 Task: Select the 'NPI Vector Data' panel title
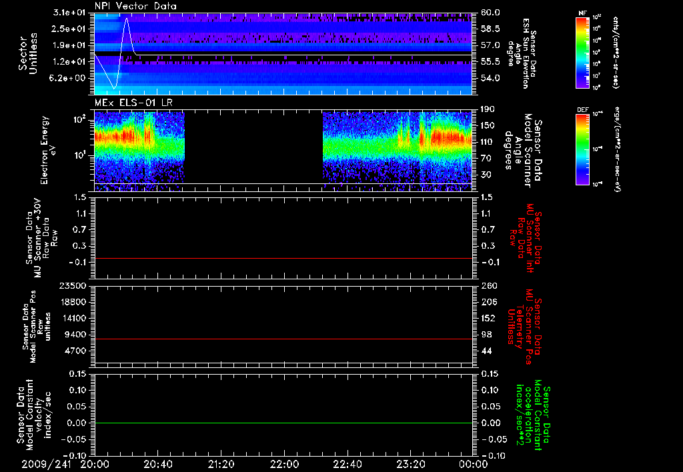coord(135,6)
